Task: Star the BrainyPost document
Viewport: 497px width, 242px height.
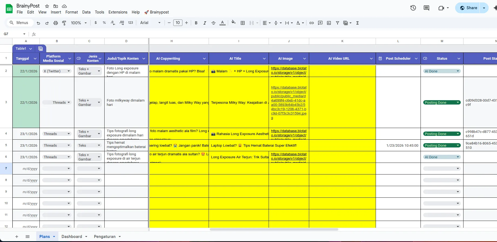Action: 47,6
